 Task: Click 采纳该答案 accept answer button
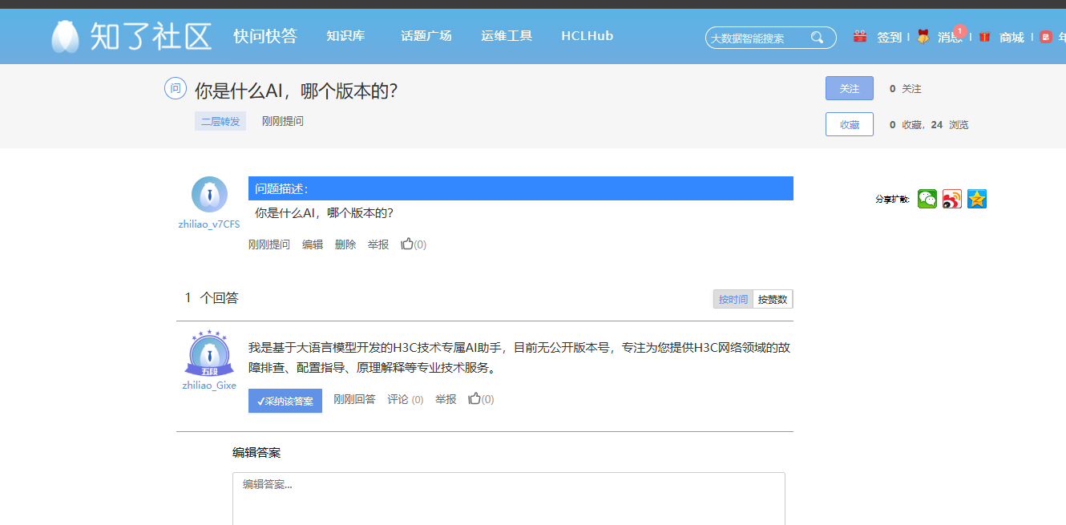pos(285,401)
